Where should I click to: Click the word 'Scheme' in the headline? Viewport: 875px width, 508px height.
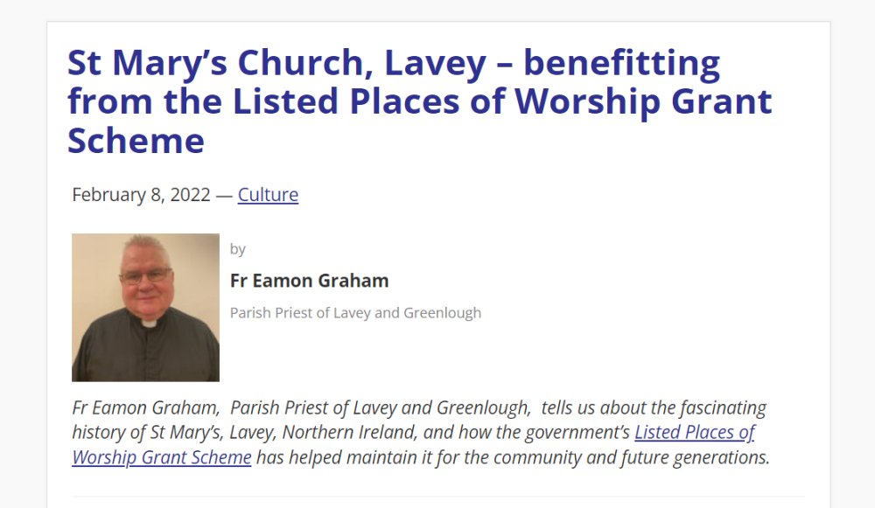[x=136, y=140]
